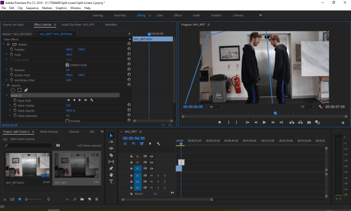
Task: Select the Pen tool in tools panel
Action: pos(111,168)
